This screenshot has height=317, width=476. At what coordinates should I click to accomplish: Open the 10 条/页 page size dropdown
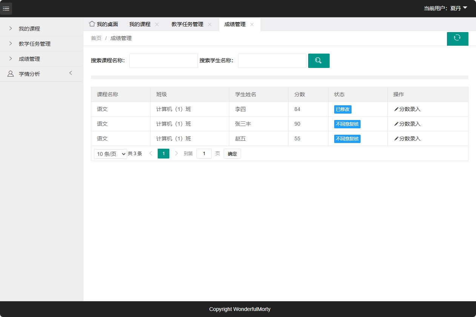(110, 154)
